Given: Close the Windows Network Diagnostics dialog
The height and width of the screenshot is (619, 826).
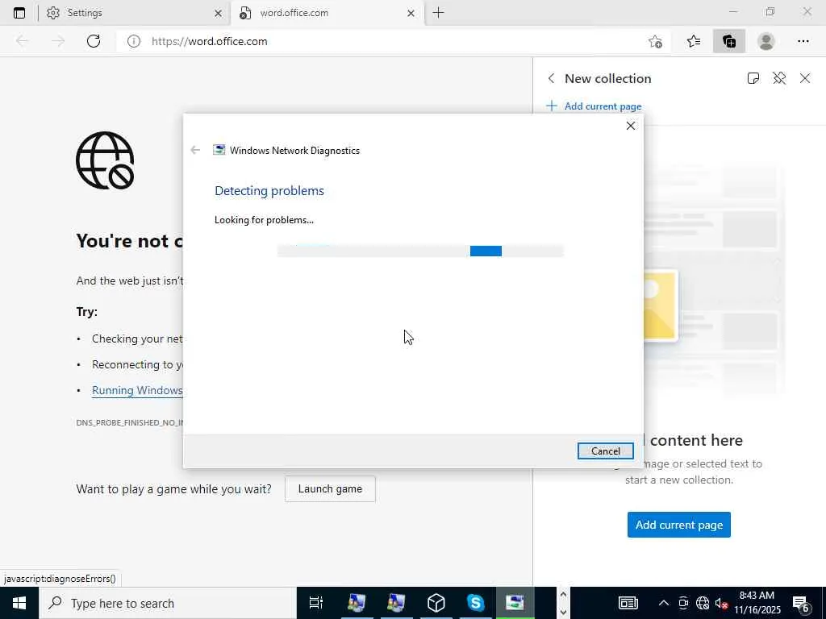Looking at the screenshot, I should [x=631, y=126].
